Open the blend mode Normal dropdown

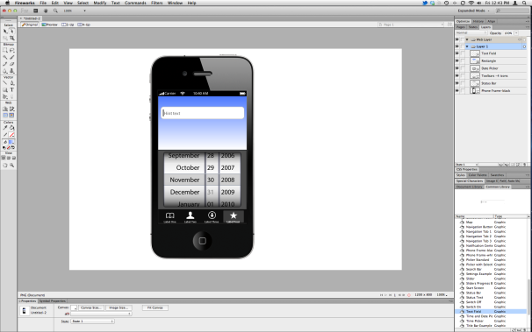[471, 32]
